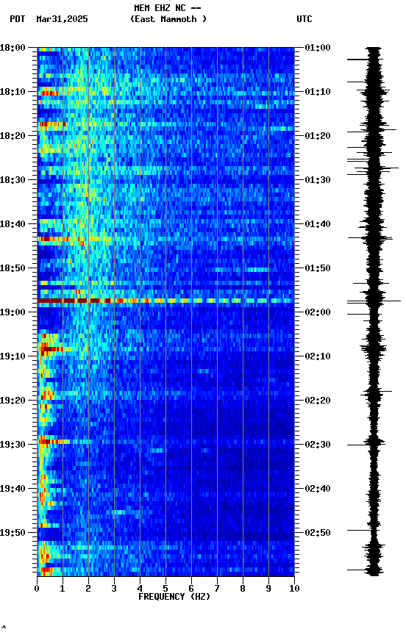406x635 pixels.
Task: Click the 01:10 UTC time label
Action: tap(318, 92)
